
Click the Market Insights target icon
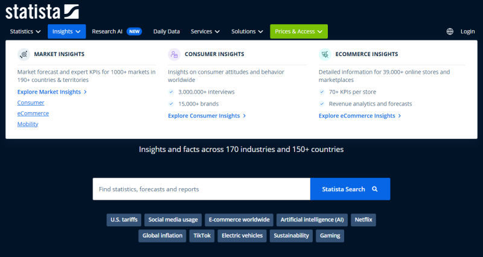click(24, 54)
